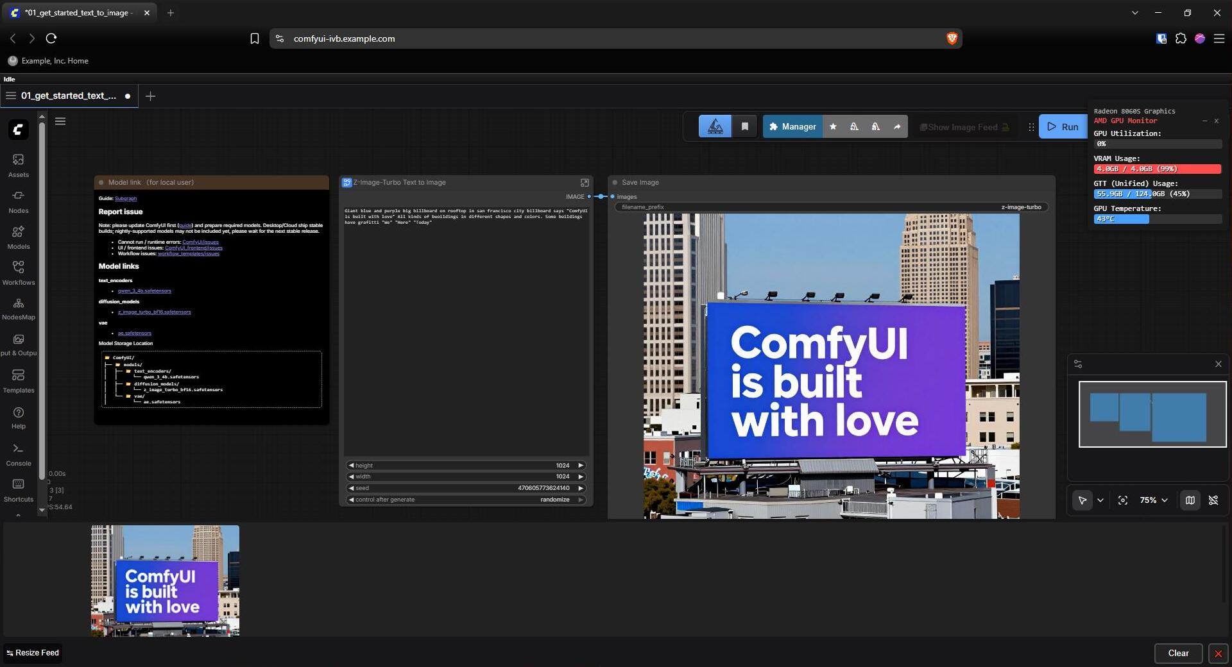Open the hamburger menu on the canvas
Viewport: 1232px width, 667px height.
[60, 121]
